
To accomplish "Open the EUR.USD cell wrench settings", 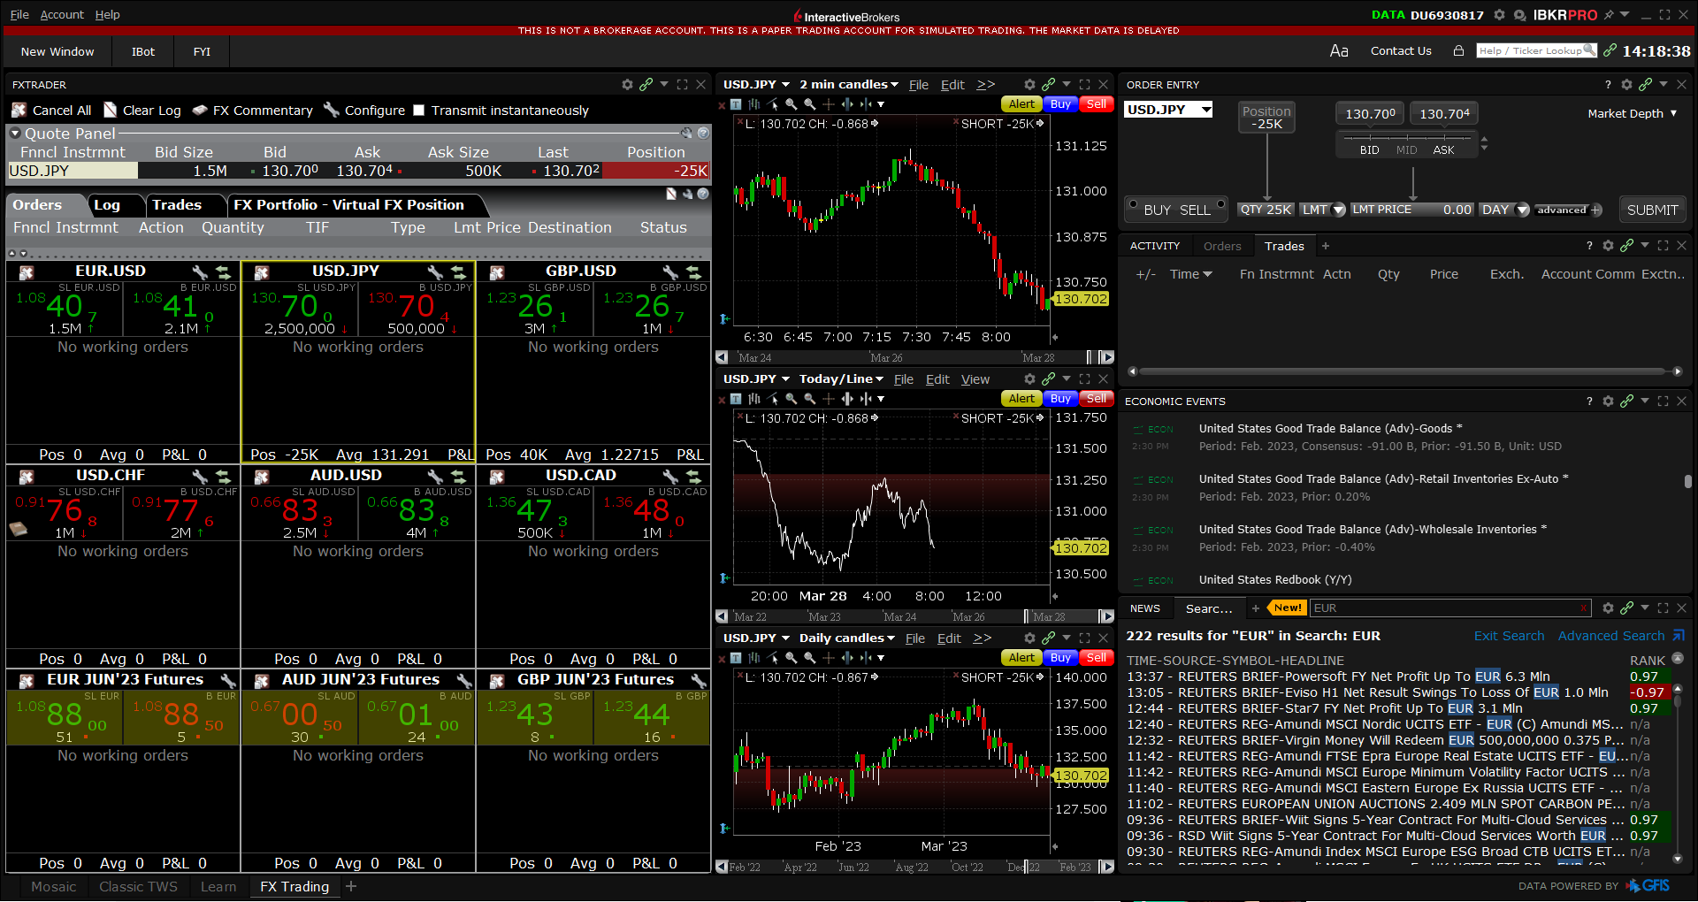I will (x=200, y=272).
